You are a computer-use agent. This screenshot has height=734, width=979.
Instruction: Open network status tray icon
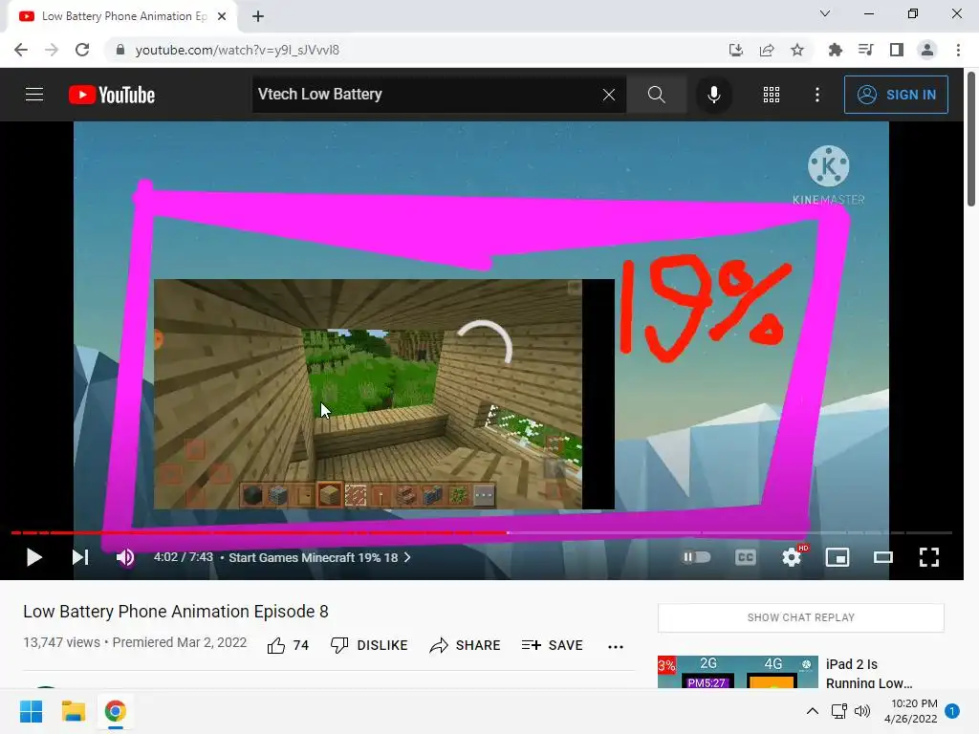(839, 711)
